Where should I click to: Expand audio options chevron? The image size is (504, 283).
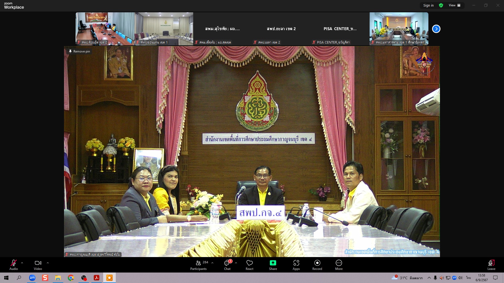coord(22,263)
